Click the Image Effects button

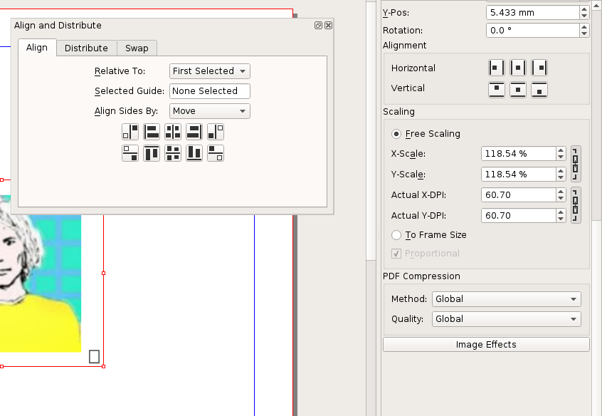[x=486, y=345]
